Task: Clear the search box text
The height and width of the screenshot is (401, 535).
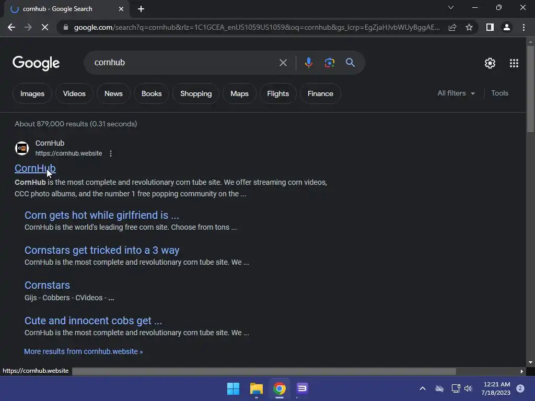Action: pos(283,63)
